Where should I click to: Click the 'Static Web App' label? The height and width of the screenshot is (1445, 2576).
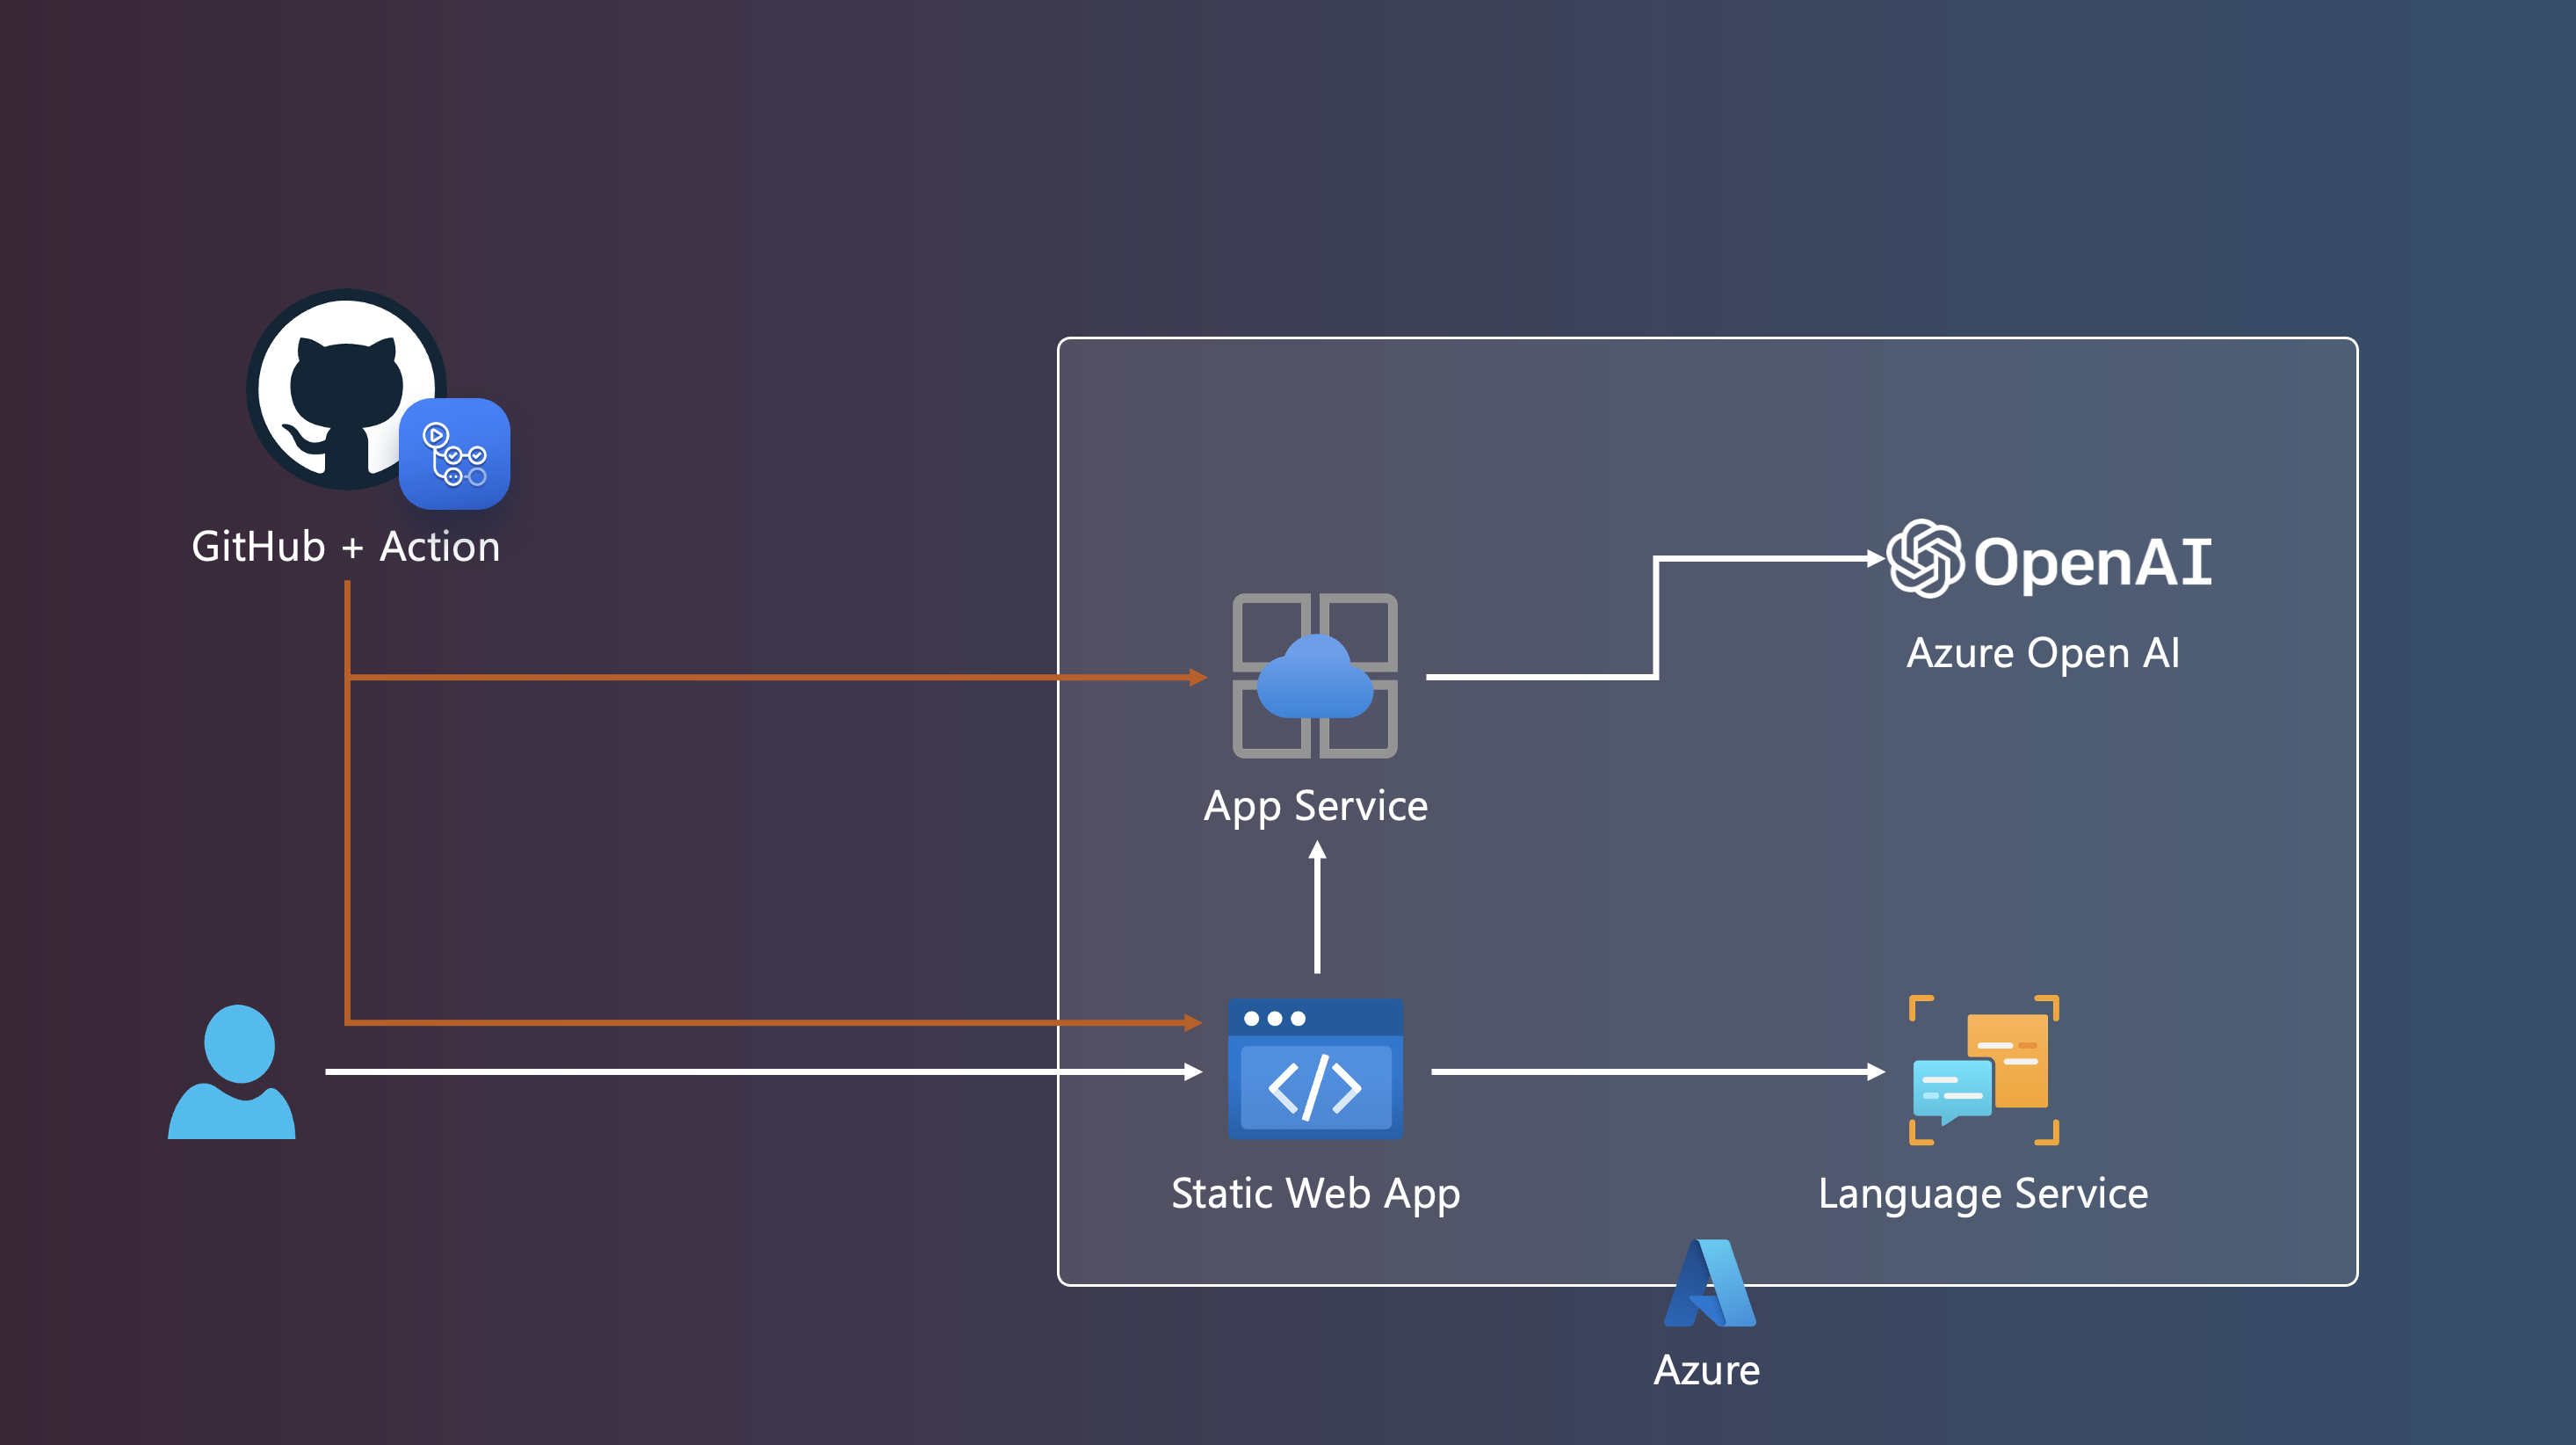click(1315, 1194)
